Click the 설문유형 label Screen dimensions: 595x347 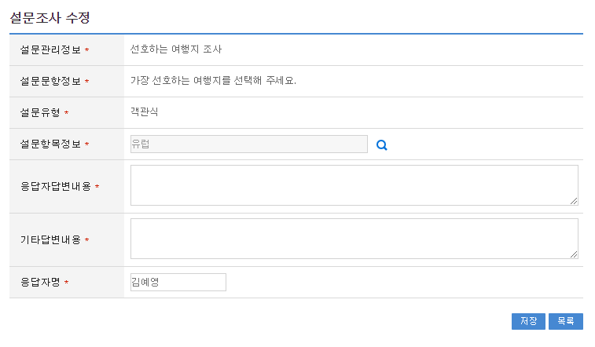coord(41,113)
